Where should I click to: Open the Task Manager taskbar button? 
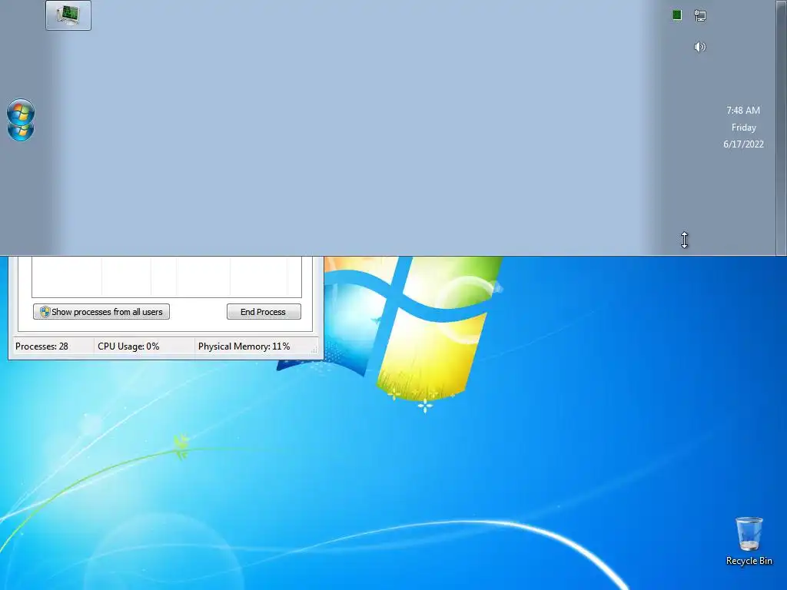68,15
